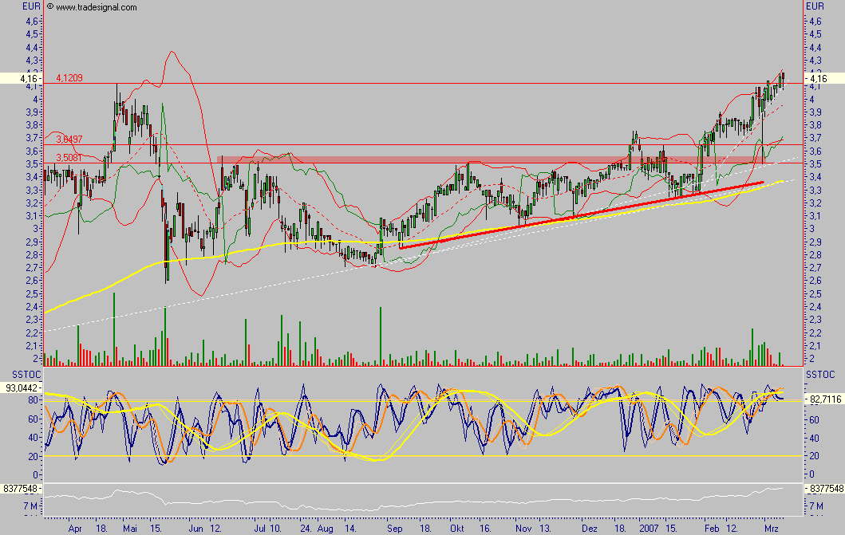Click the SSTOC indicator label beside the right axis

[x=820, y=374]
